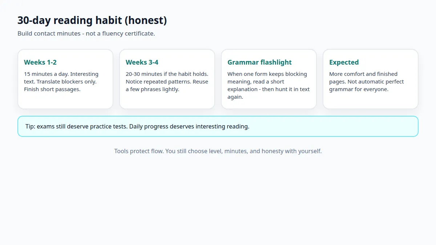Click the 'Weeks 3-4' card title
The height and width of the screenshot is (245, 436).
pyautogui.click(x=142, y=62)
